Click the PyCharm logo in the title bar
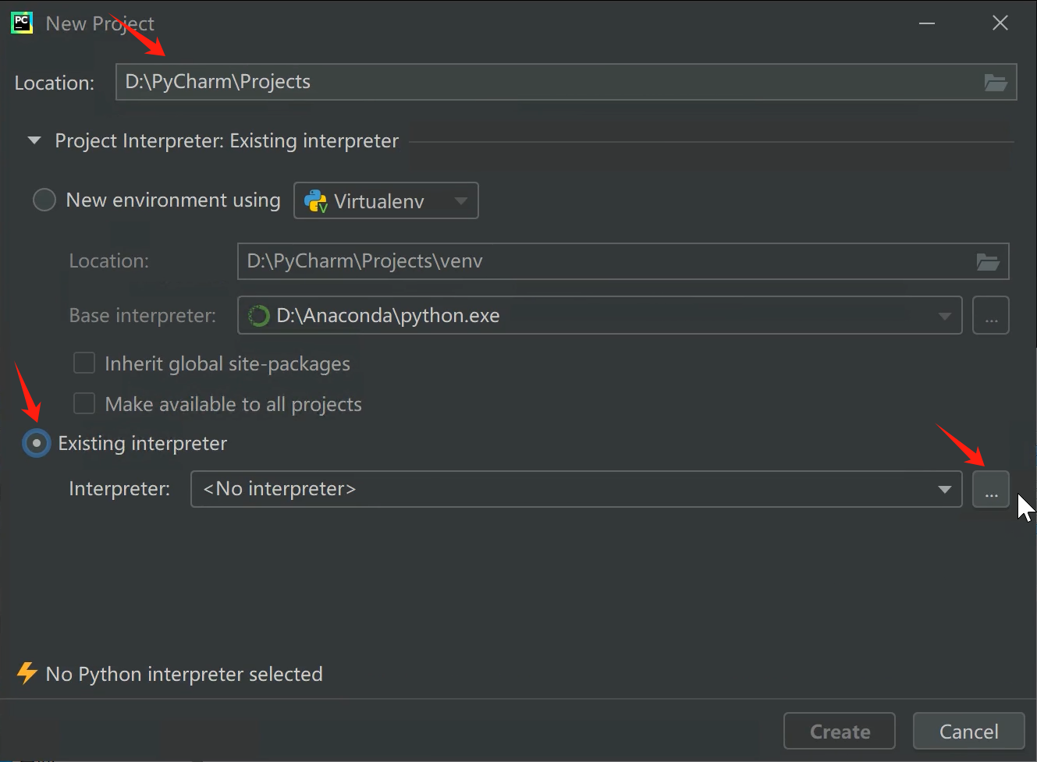This screenshot has height=762, width=1037. coord(20,23)
